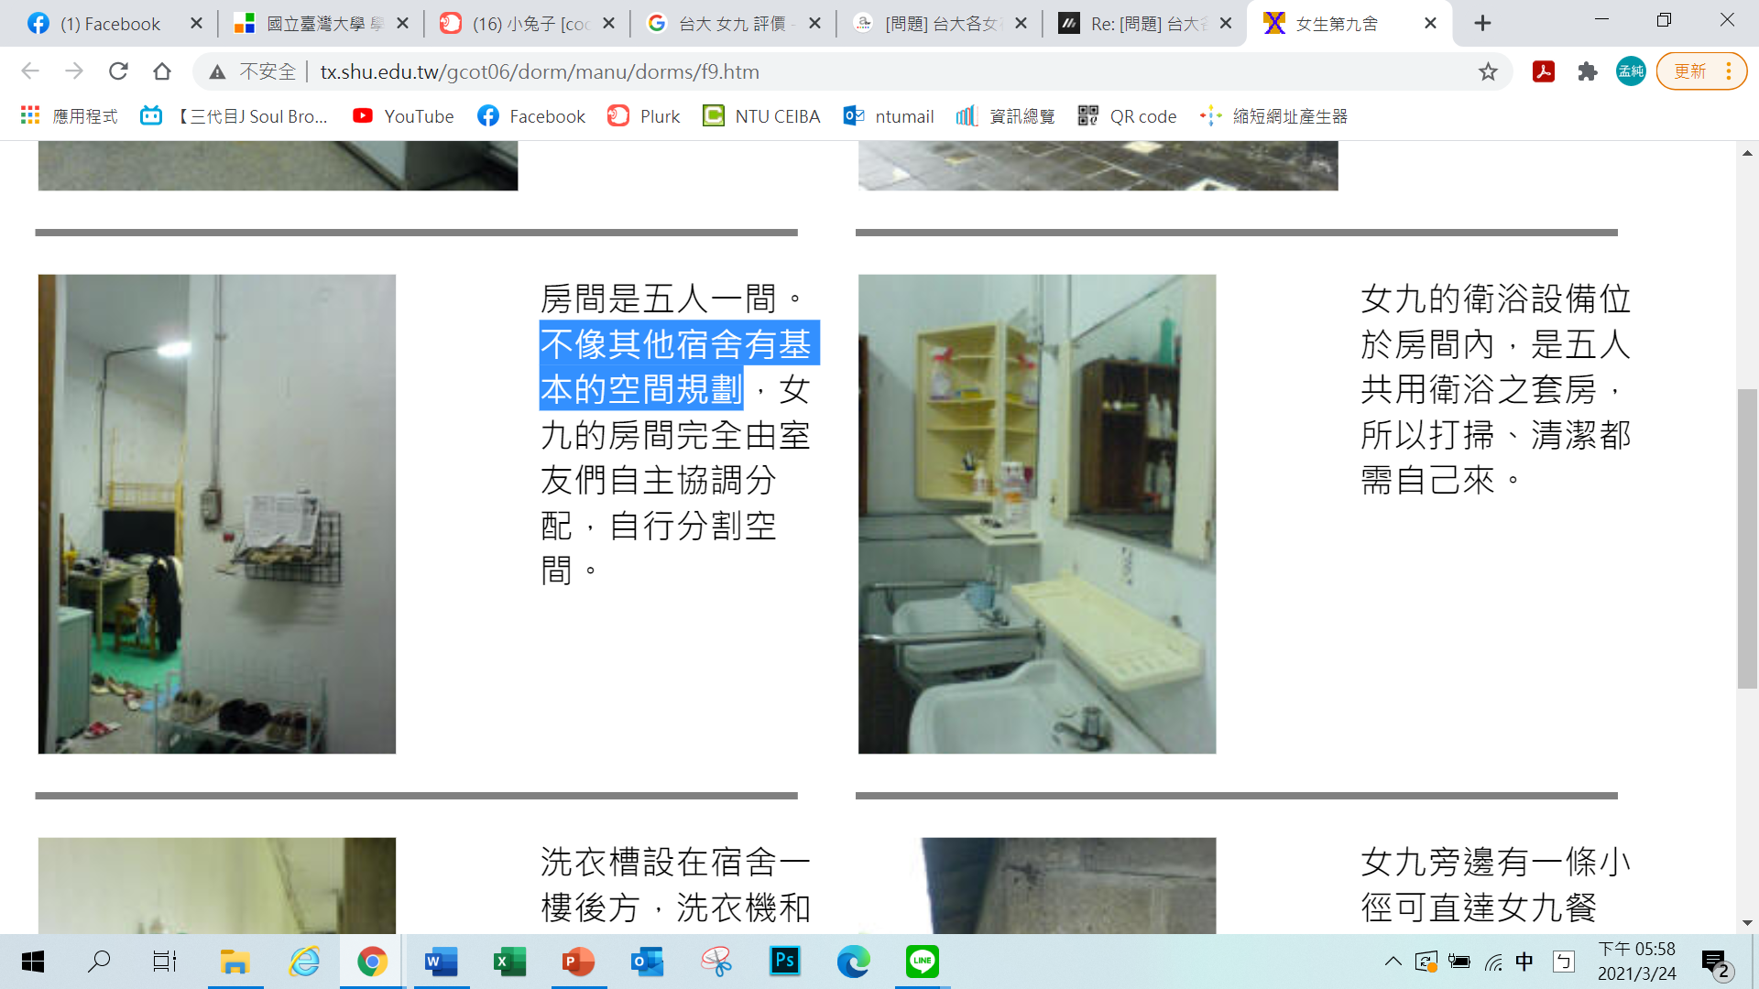The height and width of the screenshot is (989, 1759).
Task: Switch to the [問題] 台大各女 tab
Action: [940, 24]
